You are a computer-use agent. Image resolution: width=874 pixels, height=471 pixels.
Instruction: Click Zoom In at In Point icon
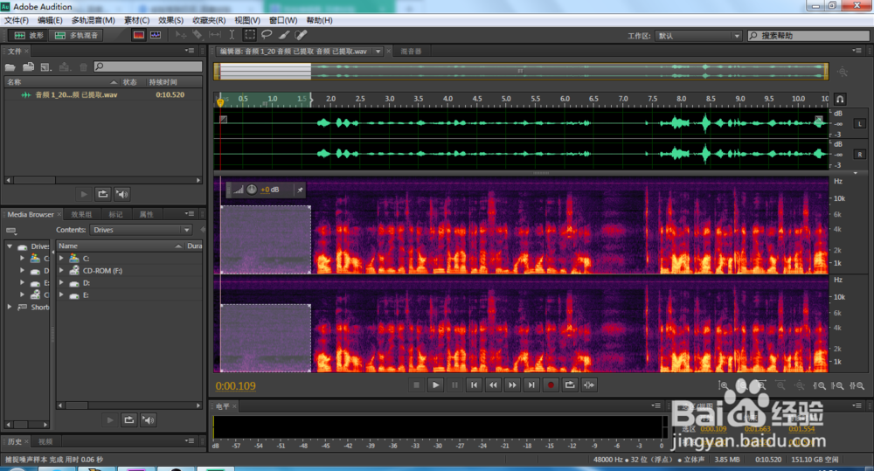[x=819, y=385]
